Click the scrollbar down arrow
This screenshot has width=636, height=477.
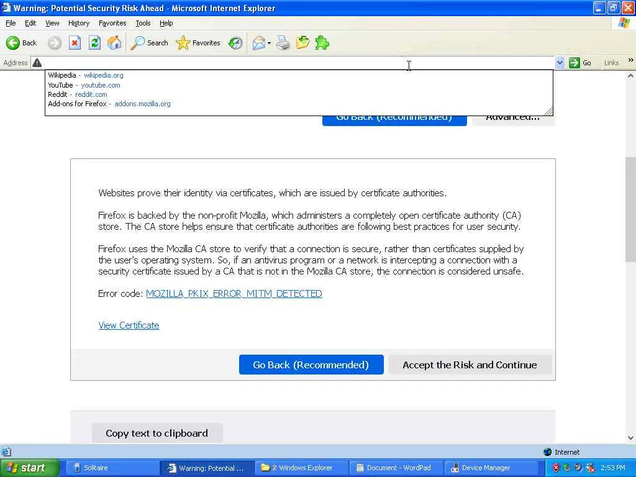pos(630,438)
